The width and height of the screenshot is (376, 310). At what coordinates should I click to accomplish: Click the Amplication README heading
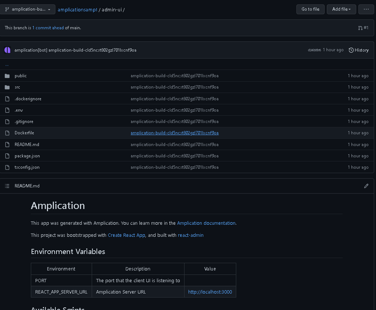pyautogui.click(x=58, y=206)
